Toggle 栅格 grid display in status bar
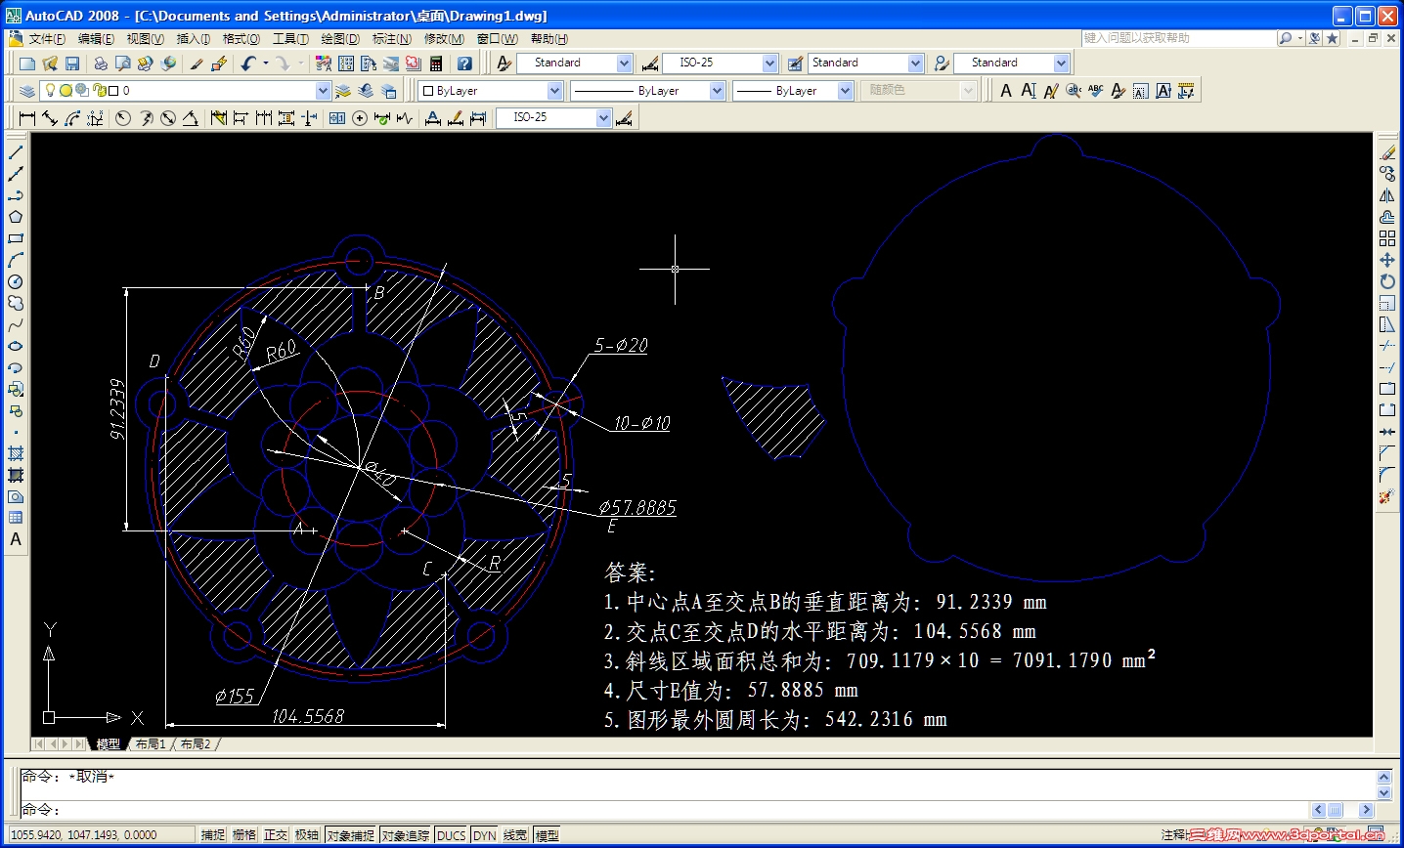This screenshot has height=848, width=1404. [x=244, y=835]
